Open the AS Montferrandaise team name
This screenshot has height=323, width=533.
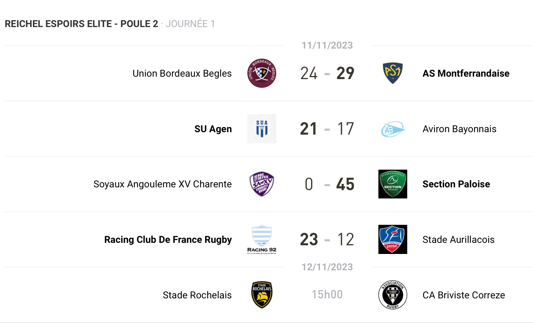click(466, 74)
